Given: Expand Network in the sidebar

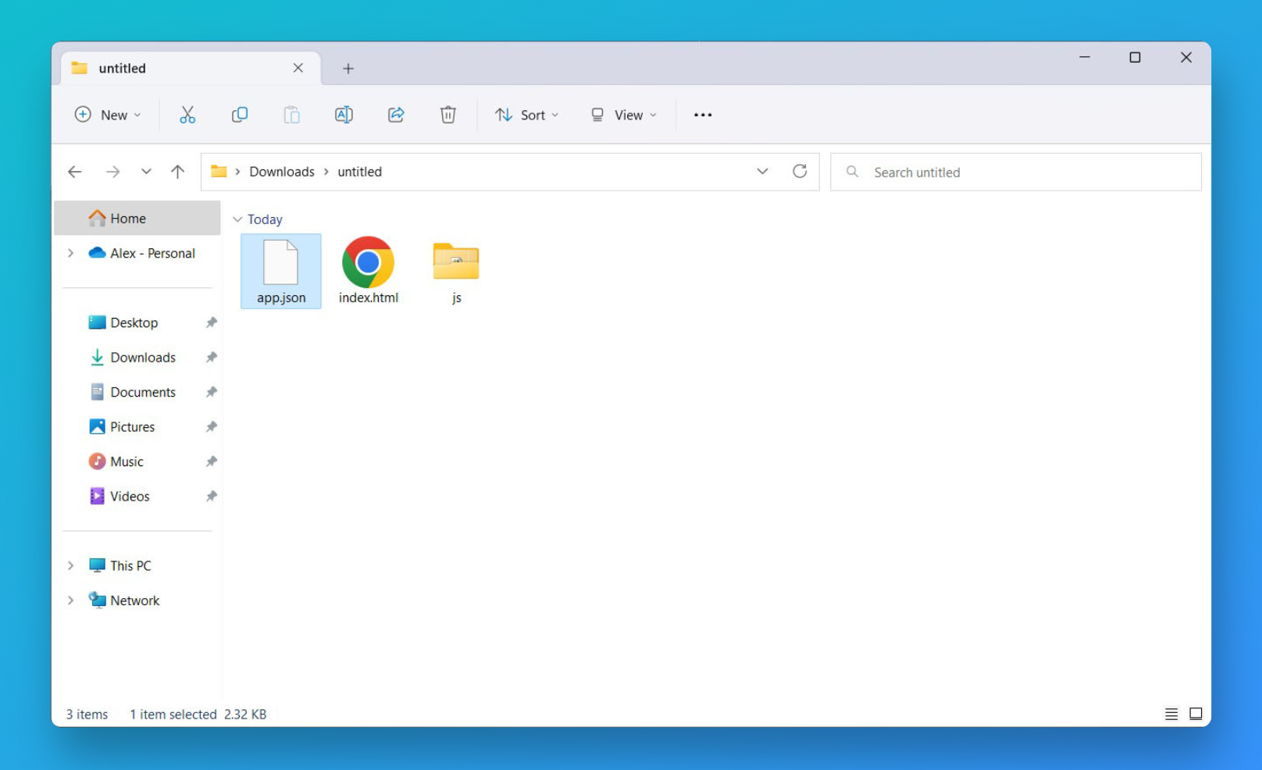Looking at the screenshot, I should (x=70, y=600).
